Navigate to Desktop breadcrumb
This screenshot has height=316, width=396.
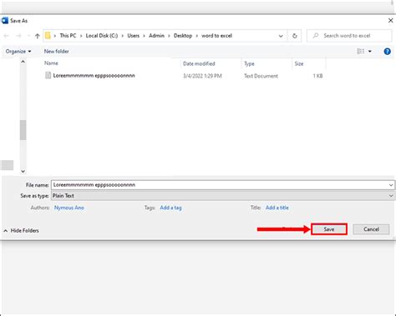(x=183, y=36)
